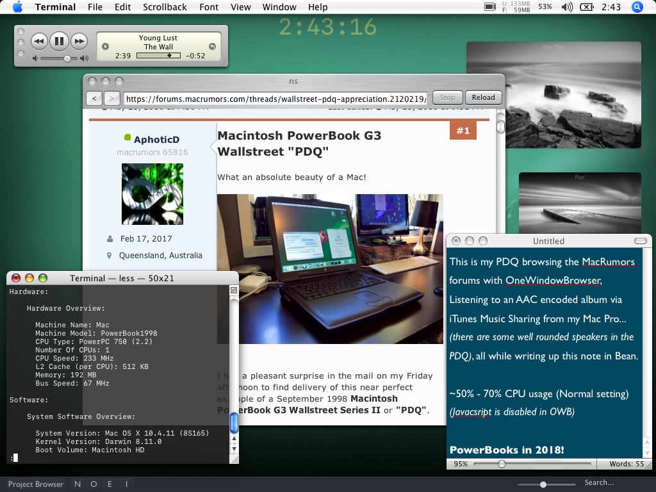
Task: Click the Project Browser button
Action: (36, 484)
